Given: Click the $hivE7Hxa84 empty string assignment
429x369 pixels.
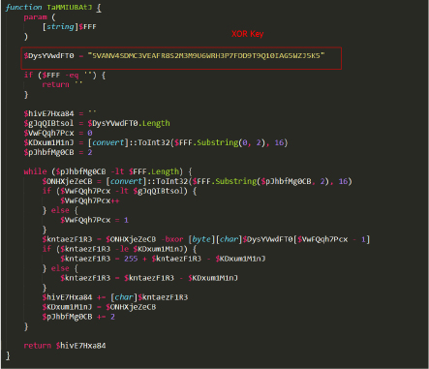Looking at the screenshot, I should click(x=60, y=113).
